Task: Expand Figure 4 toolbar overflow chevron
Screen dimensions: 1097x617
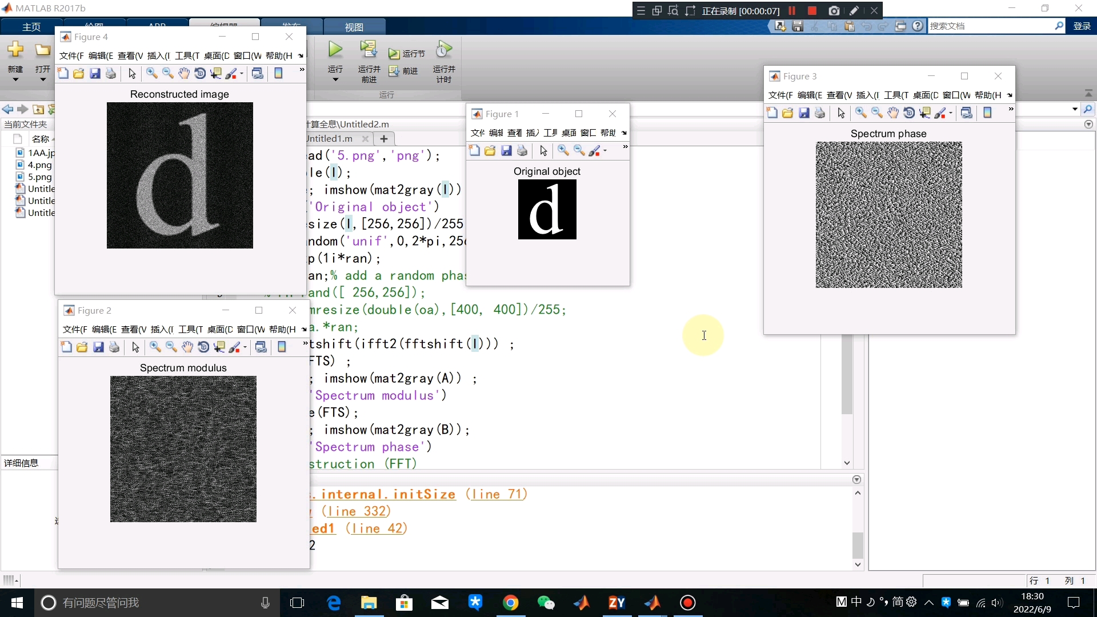Action: click(302, 69)
